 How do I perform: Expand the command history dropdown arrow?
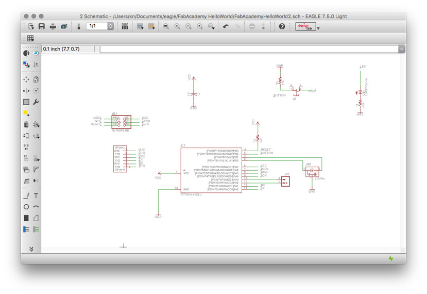[x=402, y=49]
